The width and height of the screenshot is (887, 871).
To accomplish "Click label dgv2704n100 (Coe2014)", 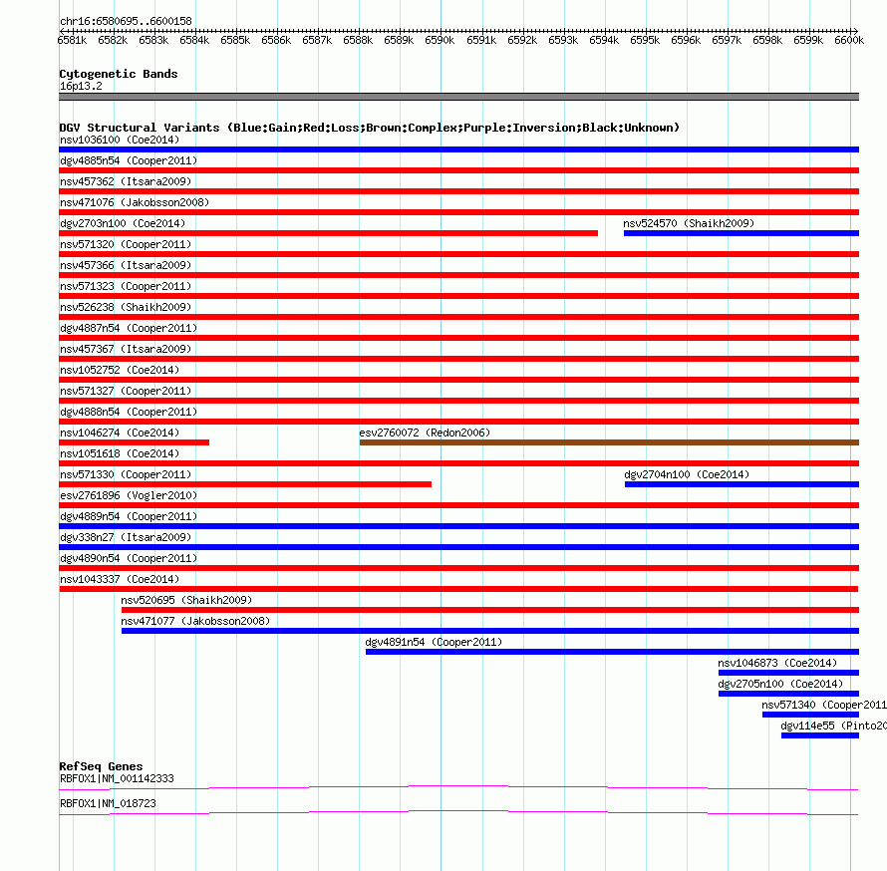I will click(687, 474).
